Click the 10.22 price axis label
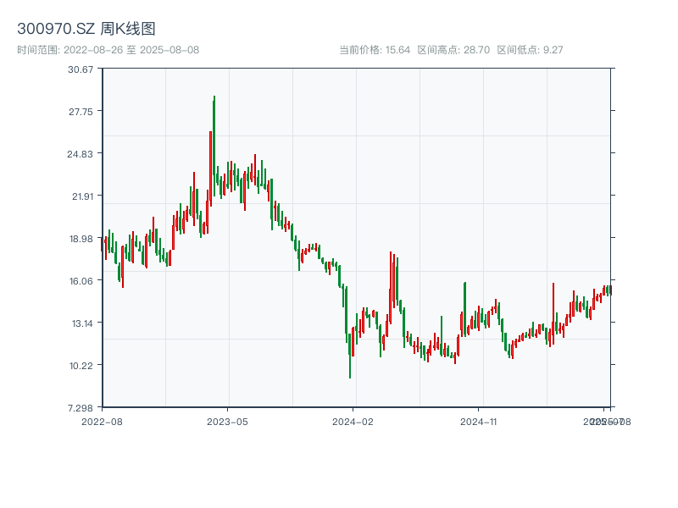The image size is (678, 508). click(81, 365)
